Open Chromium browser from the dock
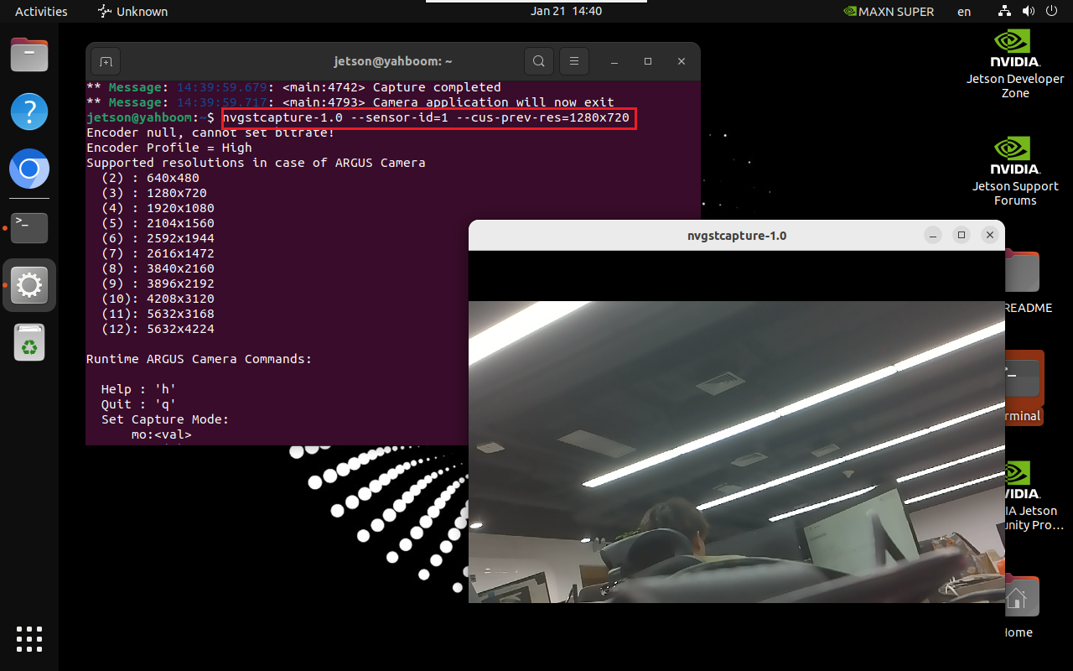This screenshot has height=671, width=1073. click(x=29, y=170)
